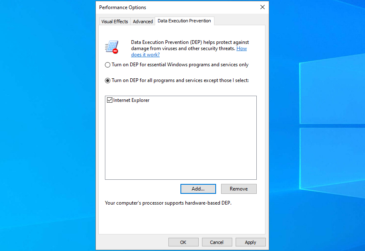Open the 'How does it work?' link
The width and height of the screenshot is (365, 251).
coord(145,54)
